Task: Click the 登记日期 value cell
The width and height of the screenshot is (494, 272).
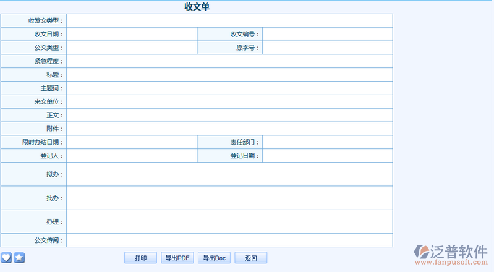Action: (327, 156)
